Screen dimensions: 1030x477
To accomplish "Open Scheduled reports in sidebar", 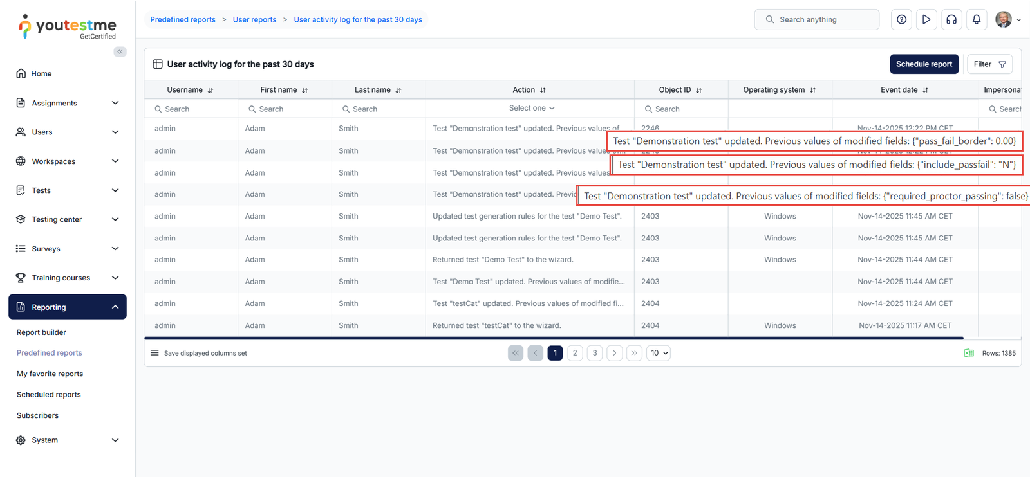I will (x=49, y=395).
